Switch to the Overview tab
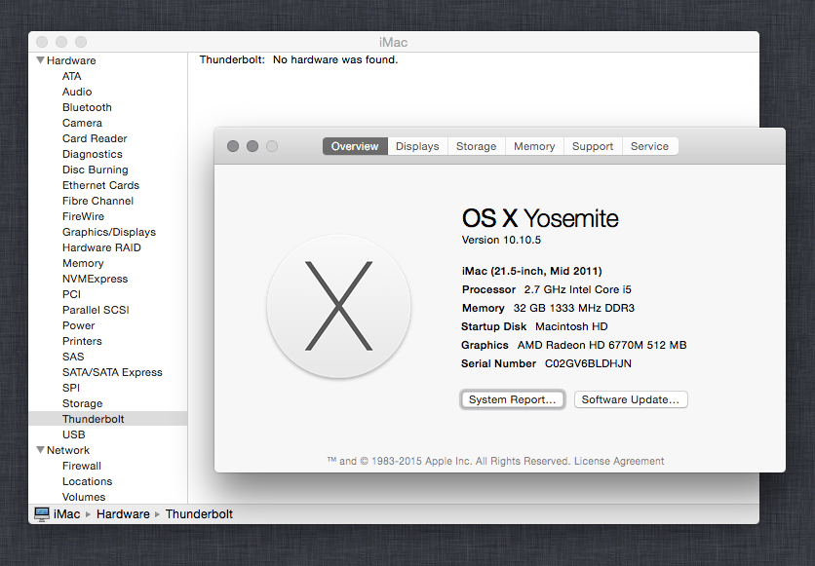 click(355, 146)
